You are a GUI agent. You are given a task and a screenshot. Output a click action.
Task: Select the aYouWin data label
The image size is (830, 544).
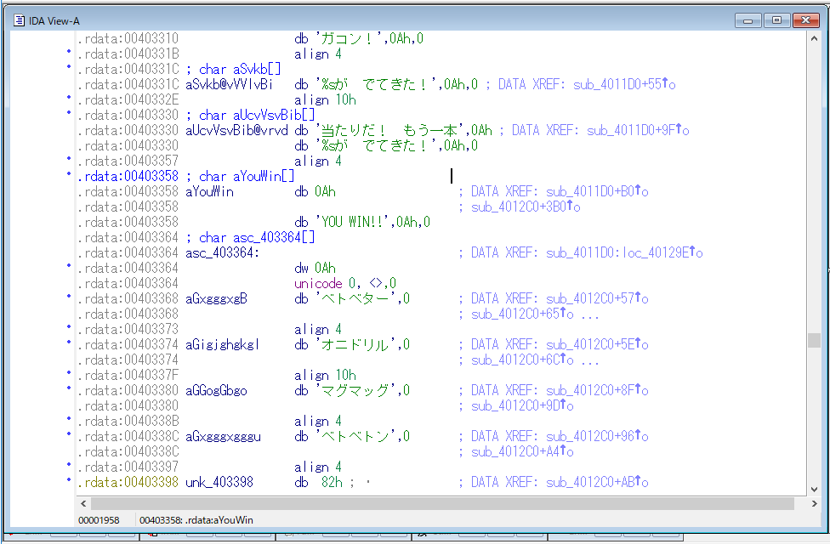point(209,191)
